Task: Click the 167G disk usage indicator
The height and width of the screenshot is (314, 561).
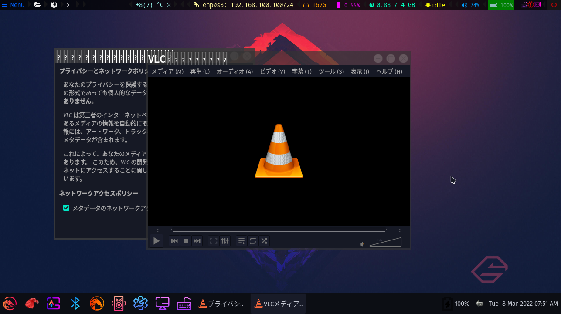Action: 314,5
